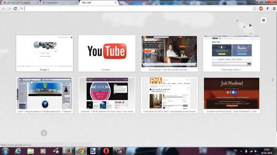
Task: Go to next speed dial page arrow
Action: pos(273,80)
